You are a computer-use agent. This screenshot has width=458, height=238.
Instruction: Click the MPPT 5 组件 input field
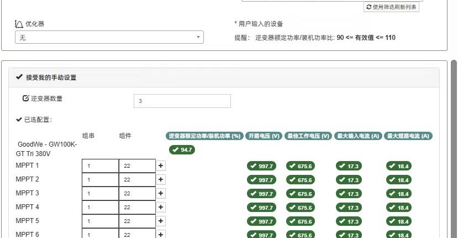click(x=137, y=221)
